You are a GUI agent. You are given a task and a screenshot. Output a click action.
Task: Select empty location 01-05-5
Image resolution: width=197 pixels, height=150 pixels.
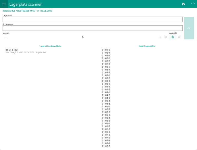pos(106,104)
